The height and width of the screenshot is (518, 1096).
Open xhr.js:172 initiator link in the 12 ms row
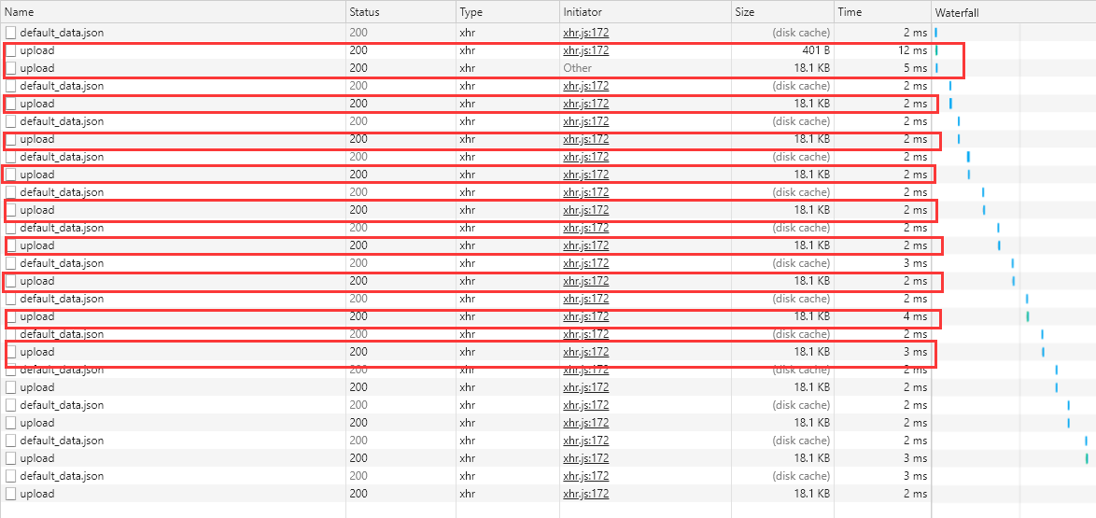pyautogui.click(x=585, y=50)
